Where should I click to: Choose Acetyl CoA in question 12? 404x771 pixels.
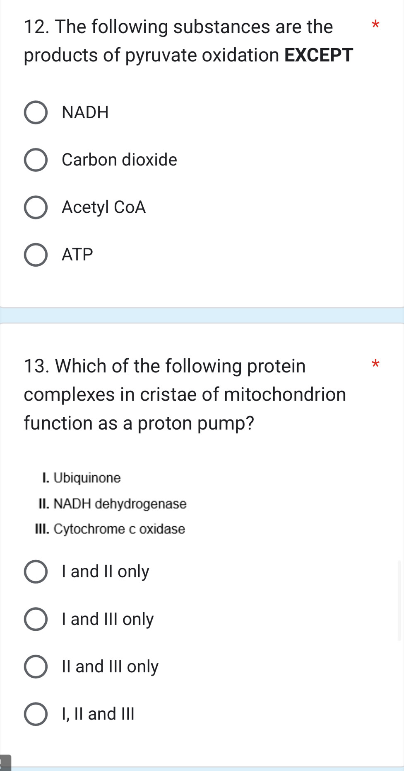click(36, 207)
